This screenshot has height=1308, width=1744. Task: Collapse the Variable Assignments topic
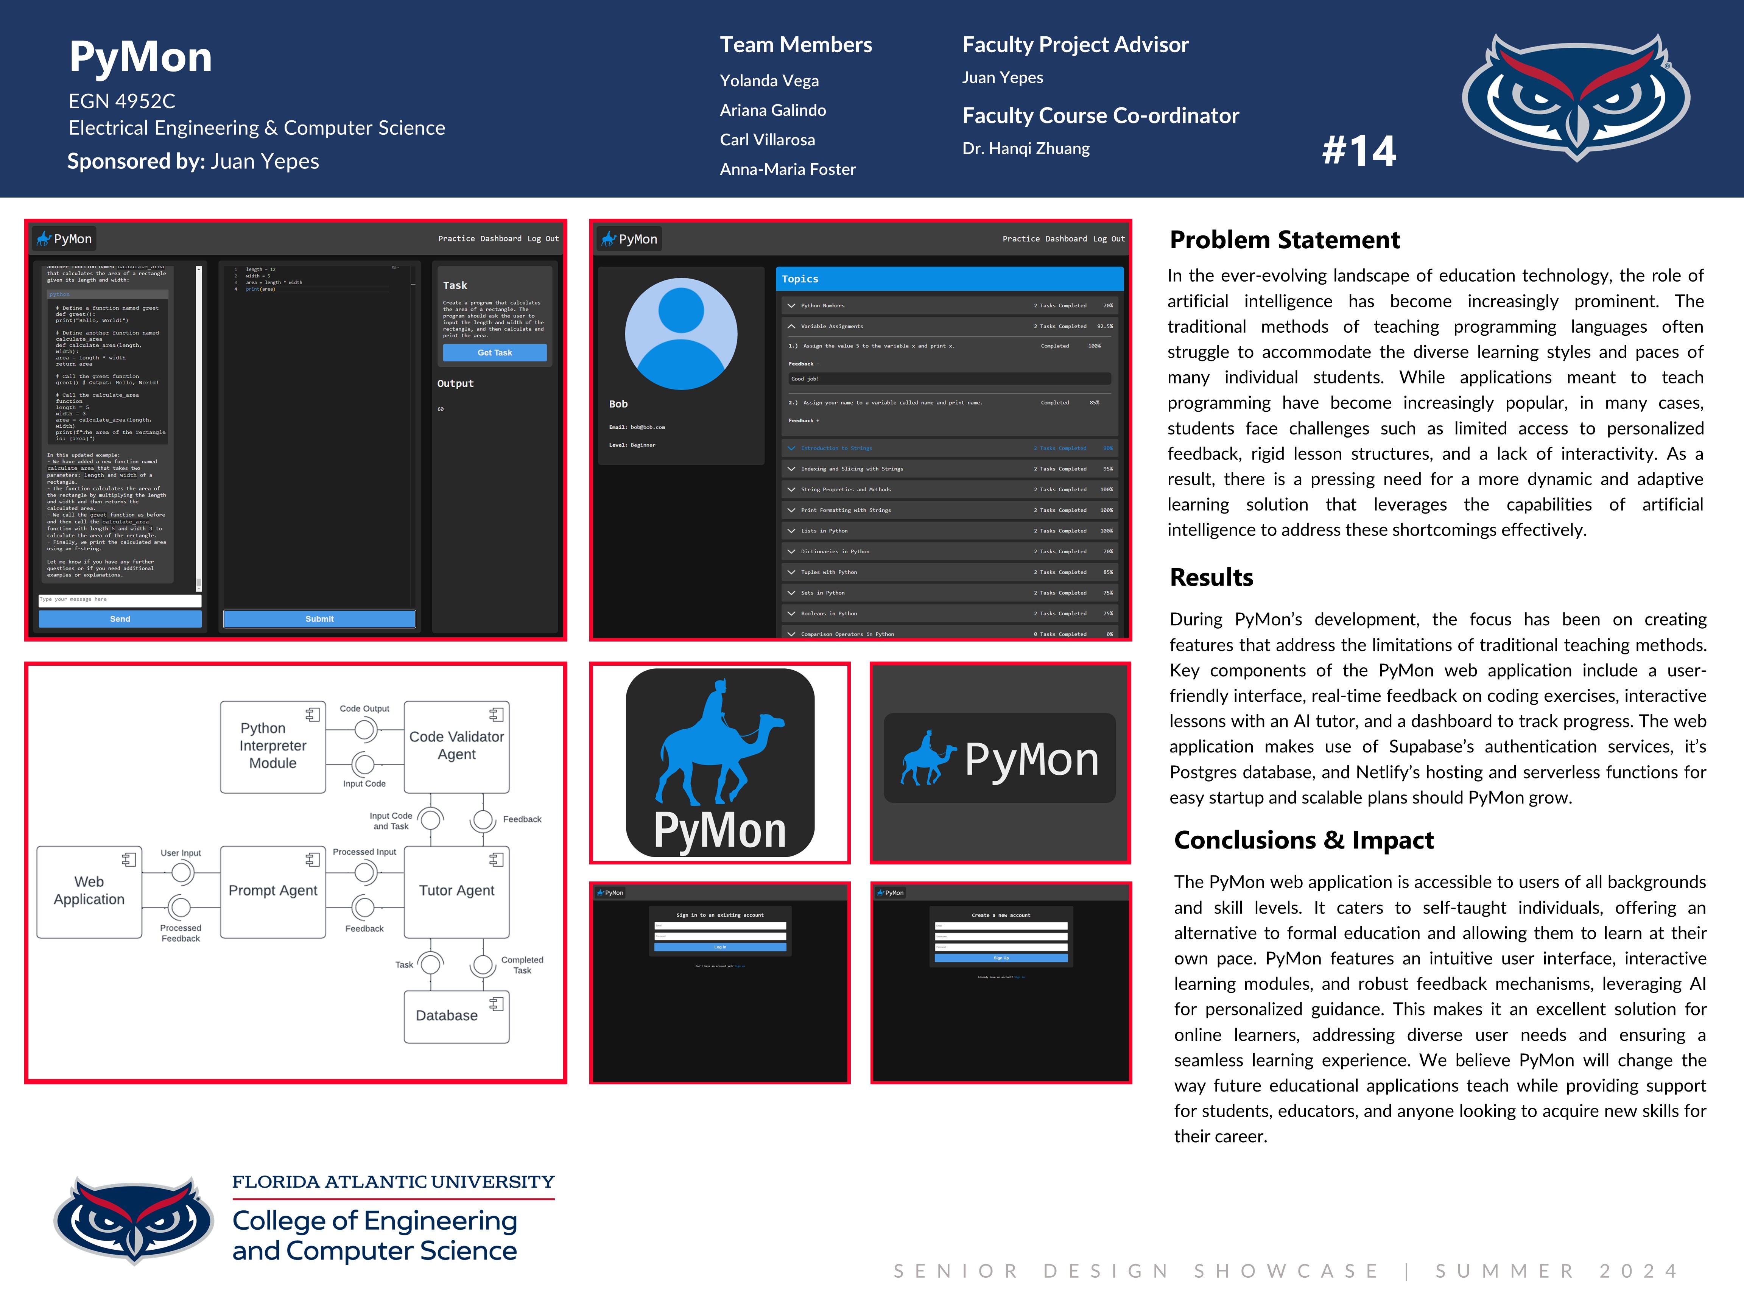792,326
